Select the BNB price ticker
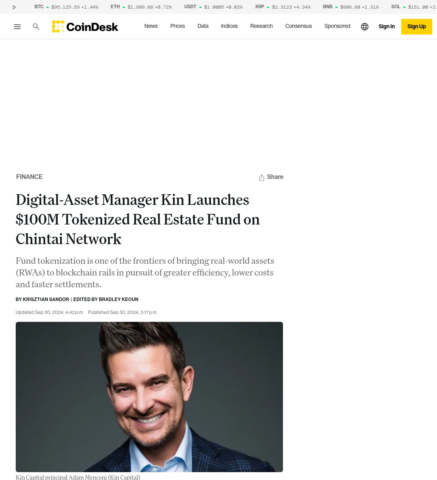 (351, 7)
